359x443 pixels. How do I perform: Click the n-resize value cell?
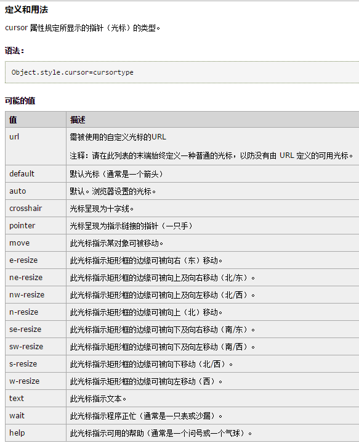coord(36,312)
